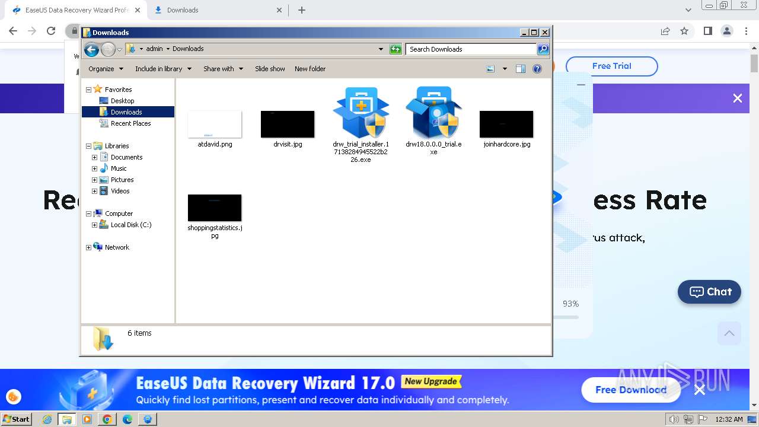
Task: Click Free Download in the banner
Action: pyautogui.click(x=631, y=390)
